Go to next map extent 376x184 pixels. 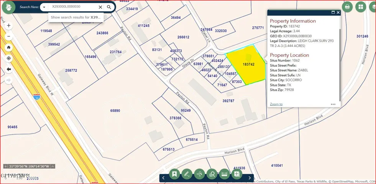[9, 80]
